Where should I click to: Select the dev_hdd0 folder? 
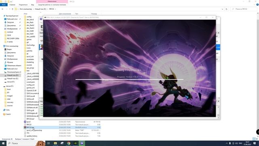(30, 31)
